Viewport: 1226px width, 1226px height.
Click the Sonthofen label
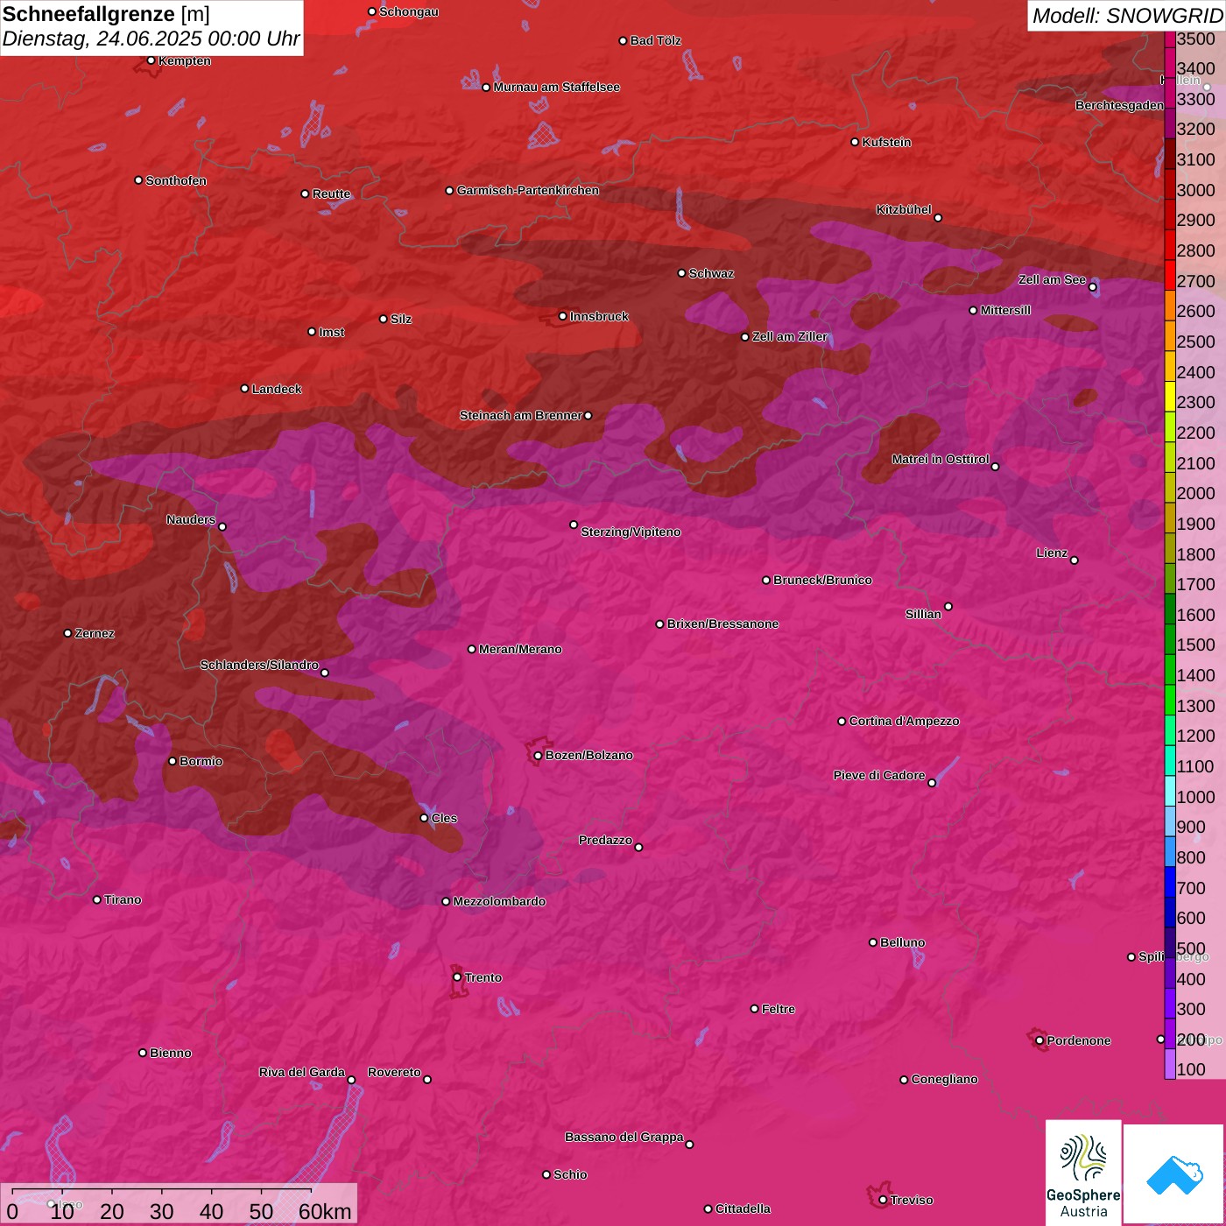click(x=176, y=180)
